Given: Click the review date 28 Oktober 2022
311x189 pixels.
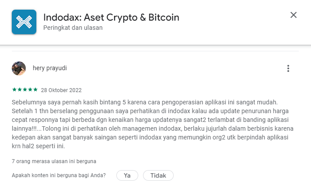Looking at the screenshot, I should 61,90.
